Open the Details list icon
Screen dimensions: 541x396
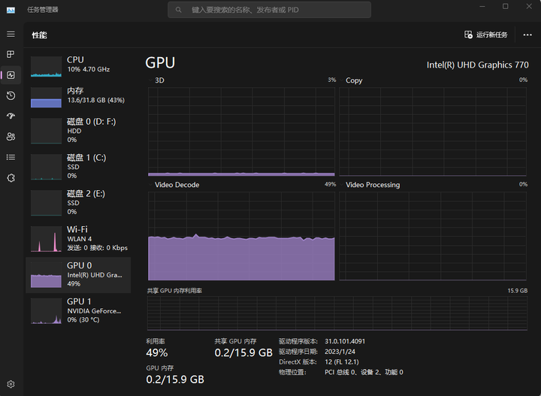pyautogui.click(x=11, y=157)
